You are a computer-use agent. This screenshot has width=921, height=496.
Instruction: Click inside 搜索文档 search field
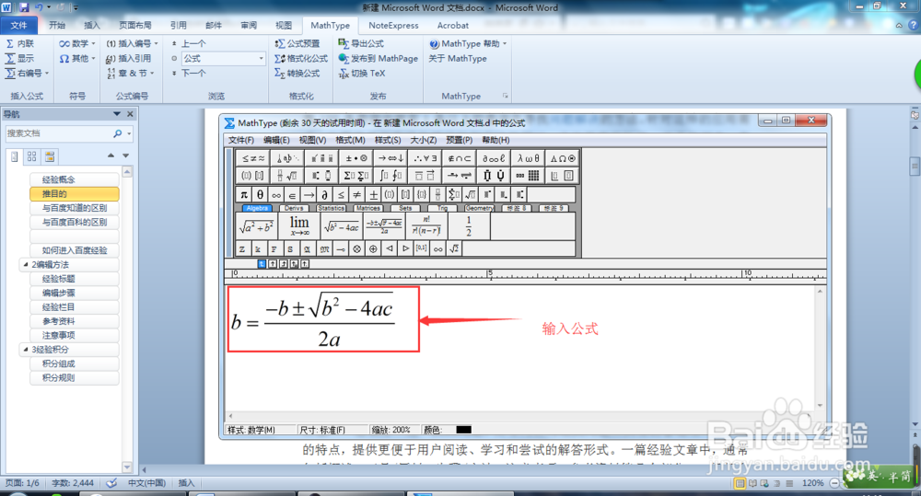[59, 133]
